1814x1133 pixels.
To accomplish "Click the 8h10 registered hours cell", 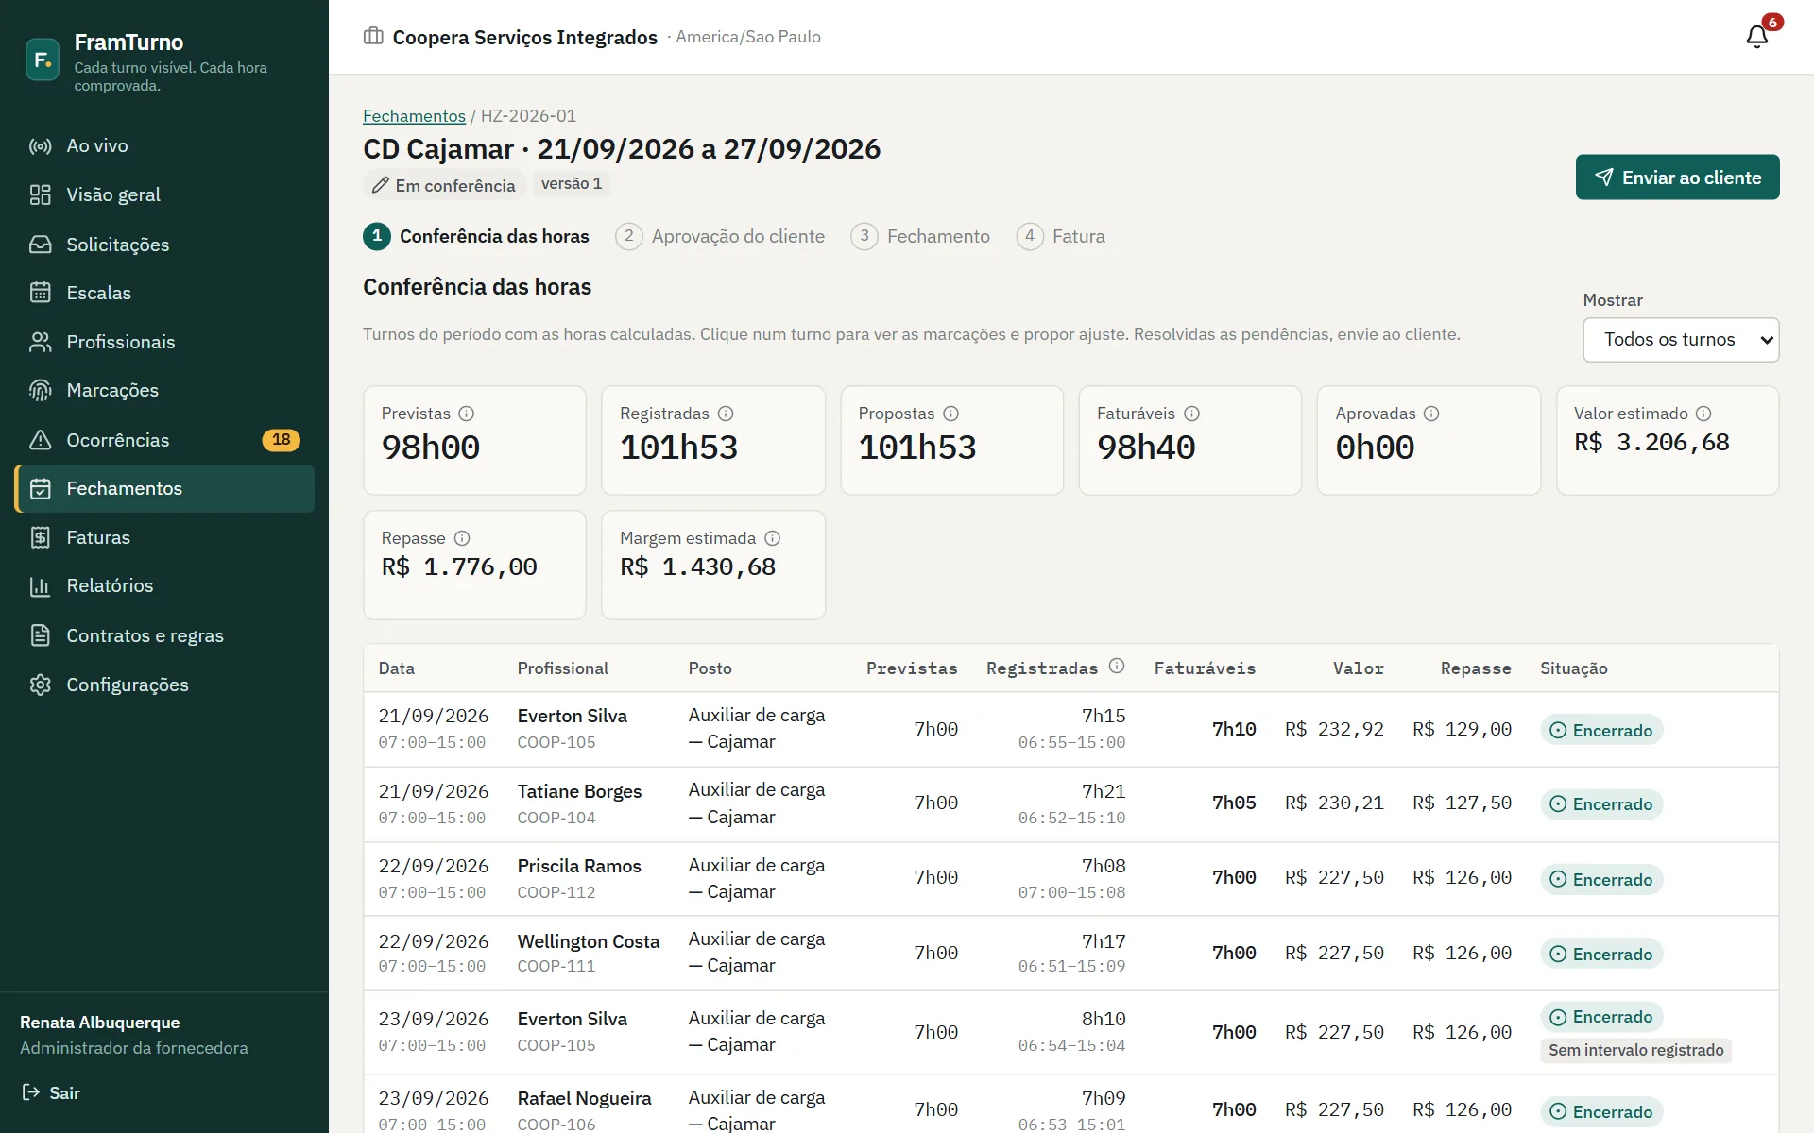I will (1104, 1019).
